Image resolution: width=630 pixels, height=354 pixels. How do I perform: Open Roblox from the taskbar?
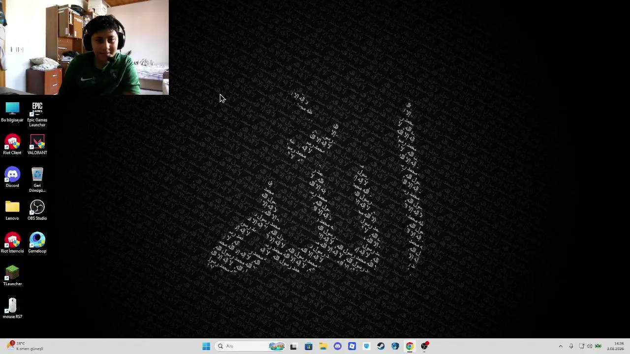pos(352,346)
